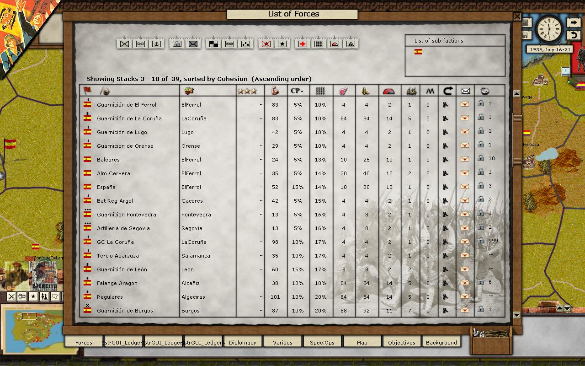Click the clock end-turn icon
This screenshot has height=366, width=585.
(x=549, y=29)
